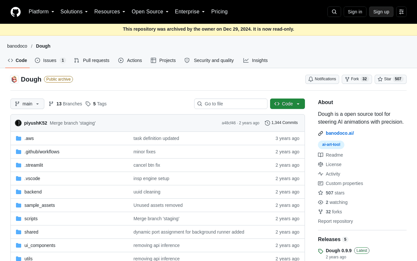This screenshot has height=261, width=417.
Task: Expand the Solutions menu
Action: click(x=74, y=12)
